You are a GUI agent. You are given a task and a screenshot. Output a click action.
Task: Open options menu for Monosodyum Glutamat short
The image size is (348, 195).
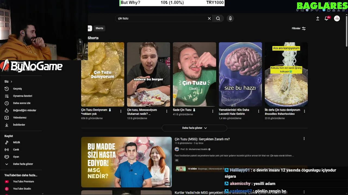(167, 111)
